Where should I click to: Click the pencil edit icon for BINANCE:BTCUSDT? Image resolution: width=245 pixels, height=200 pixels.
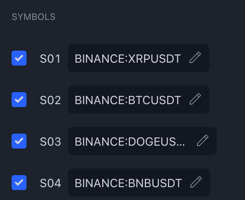[x=195, y=99]
